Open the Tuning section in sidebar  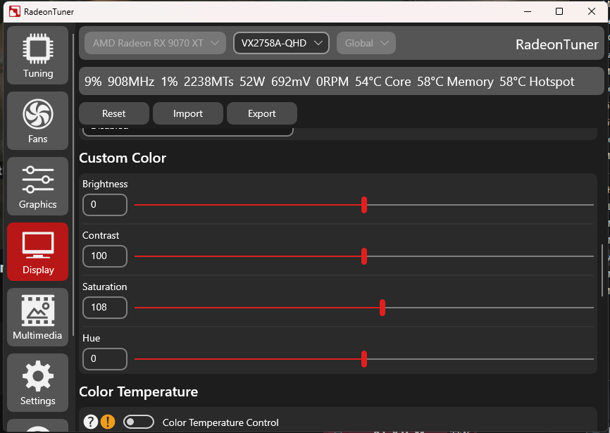coord(38,55)
